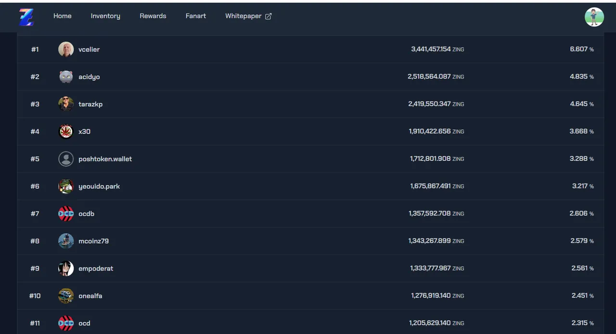Open the user profile avatar in the navbar

[x=594, y=17]
